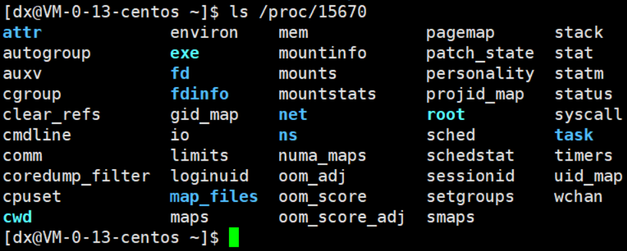Click the 'root' symlink entry
The width and height of the screenshot is (627, 251).
445,115
